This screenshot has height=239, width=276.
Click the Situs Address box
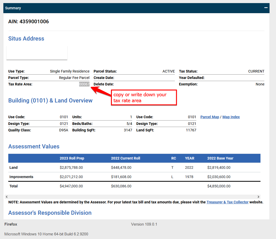36,52
